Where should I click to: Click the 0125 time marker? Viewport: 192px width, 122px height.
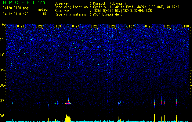click(x=94, y=26)
